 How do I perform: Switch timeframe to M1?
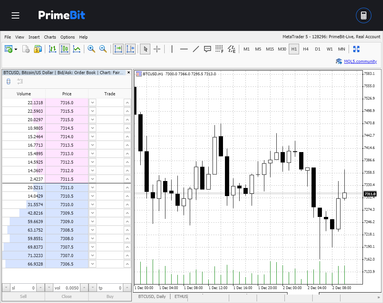click(247, 49)
